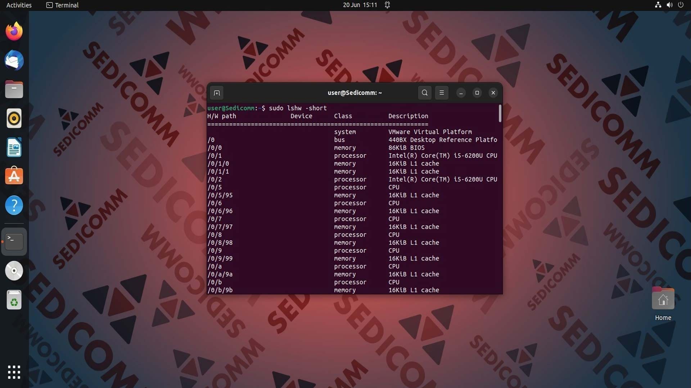The image size is (691, 388).
Task: Open the optical disc icon in dock
Action: (14, 271)
